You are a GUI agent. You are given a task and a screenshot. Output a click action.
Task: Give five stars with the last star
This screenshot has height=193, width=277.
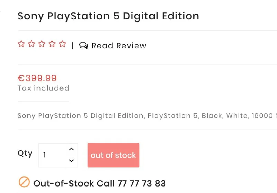pyautogui.click(x=62, y=44)
